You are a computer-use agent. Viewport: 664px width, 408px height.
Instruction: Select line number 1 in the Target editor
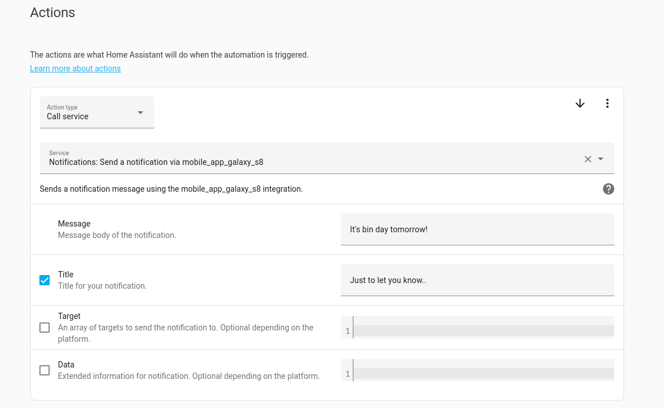coord(347,330)
